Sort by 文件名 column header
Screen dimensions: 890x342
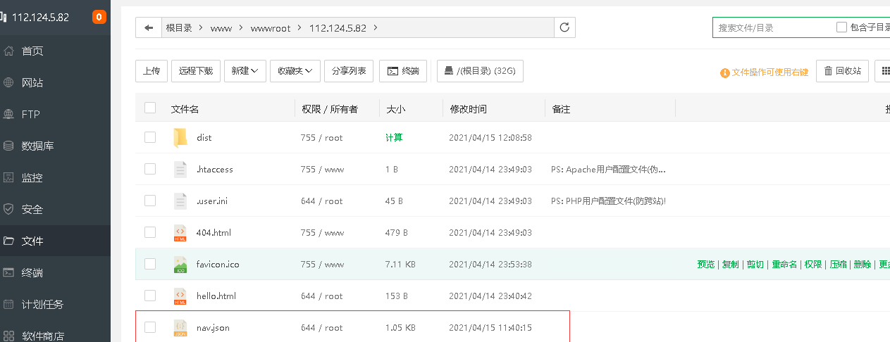[x=185, y=109]
